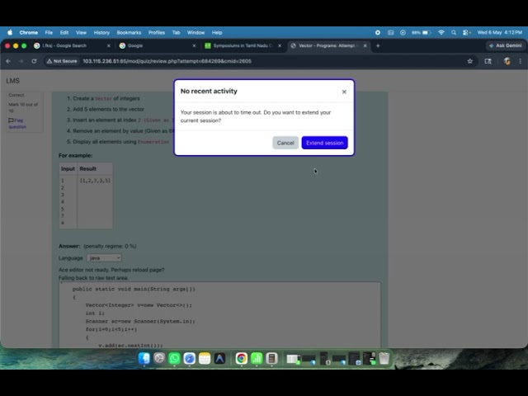The width and height of the screenshot is (528, 396).
Task: Open Notes from the dock
Action: 205,358
